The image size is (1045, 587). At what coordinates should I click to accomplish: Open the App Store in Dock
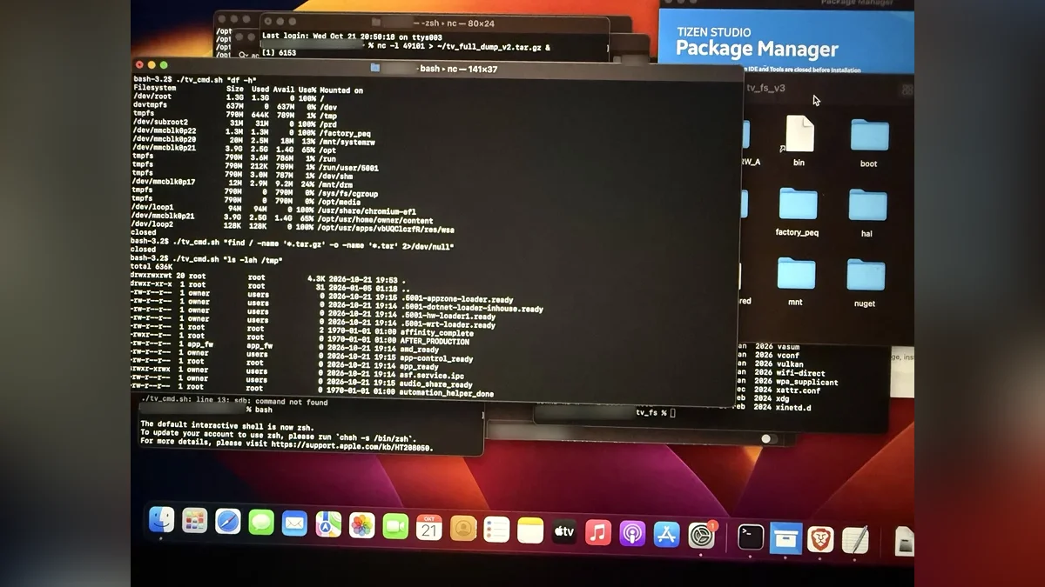pyautogui.click(x=666, y=534)
